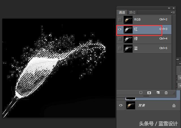This screenshot has width=181, height=128.
Task: Click Ctrl+4 shortcut text
Action: pos(163,38)
